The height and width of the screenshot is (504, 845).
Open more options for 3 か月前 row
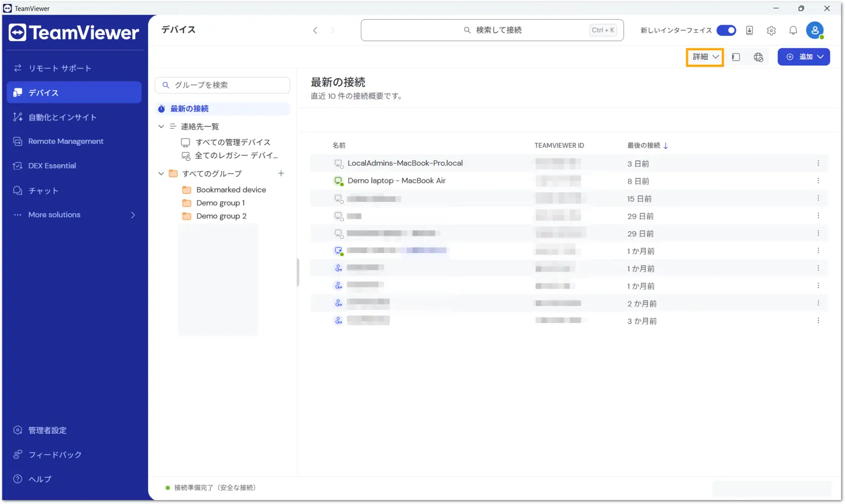818,321
